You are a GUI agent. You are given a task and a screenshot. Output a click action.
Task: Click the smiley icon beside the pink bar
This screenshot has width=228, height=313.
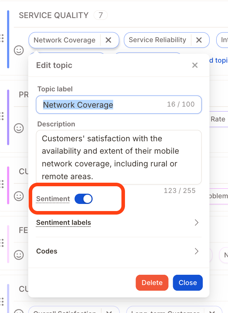[x=19, y=196]
